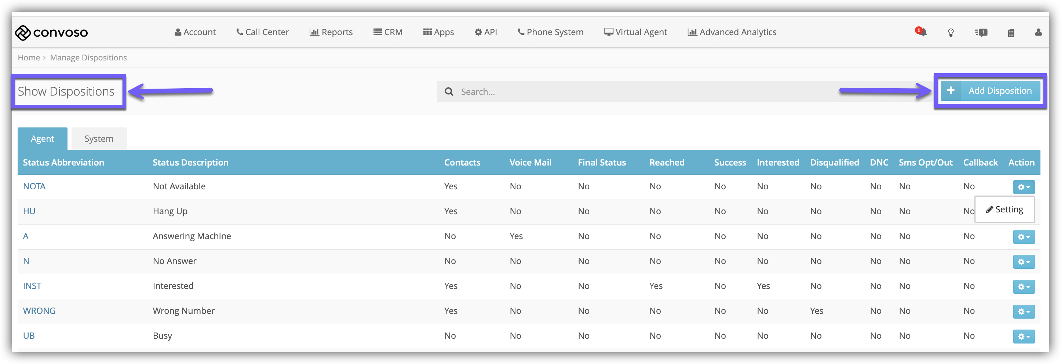Switch to the System tab

(x=99, y=139)
